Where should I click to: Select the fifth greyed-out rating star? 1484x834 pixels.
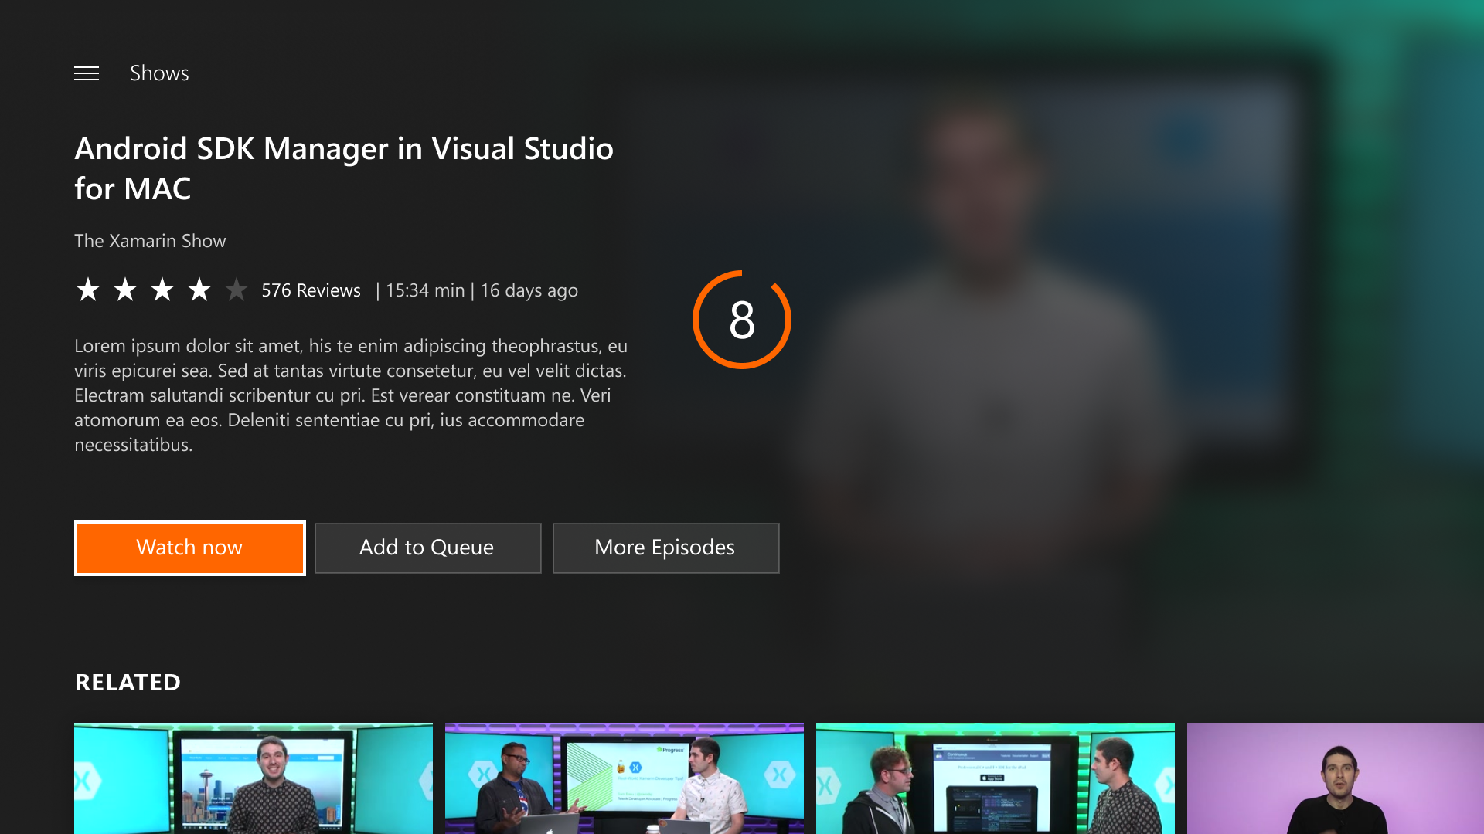pyautogui.click(x=237, y=290)
